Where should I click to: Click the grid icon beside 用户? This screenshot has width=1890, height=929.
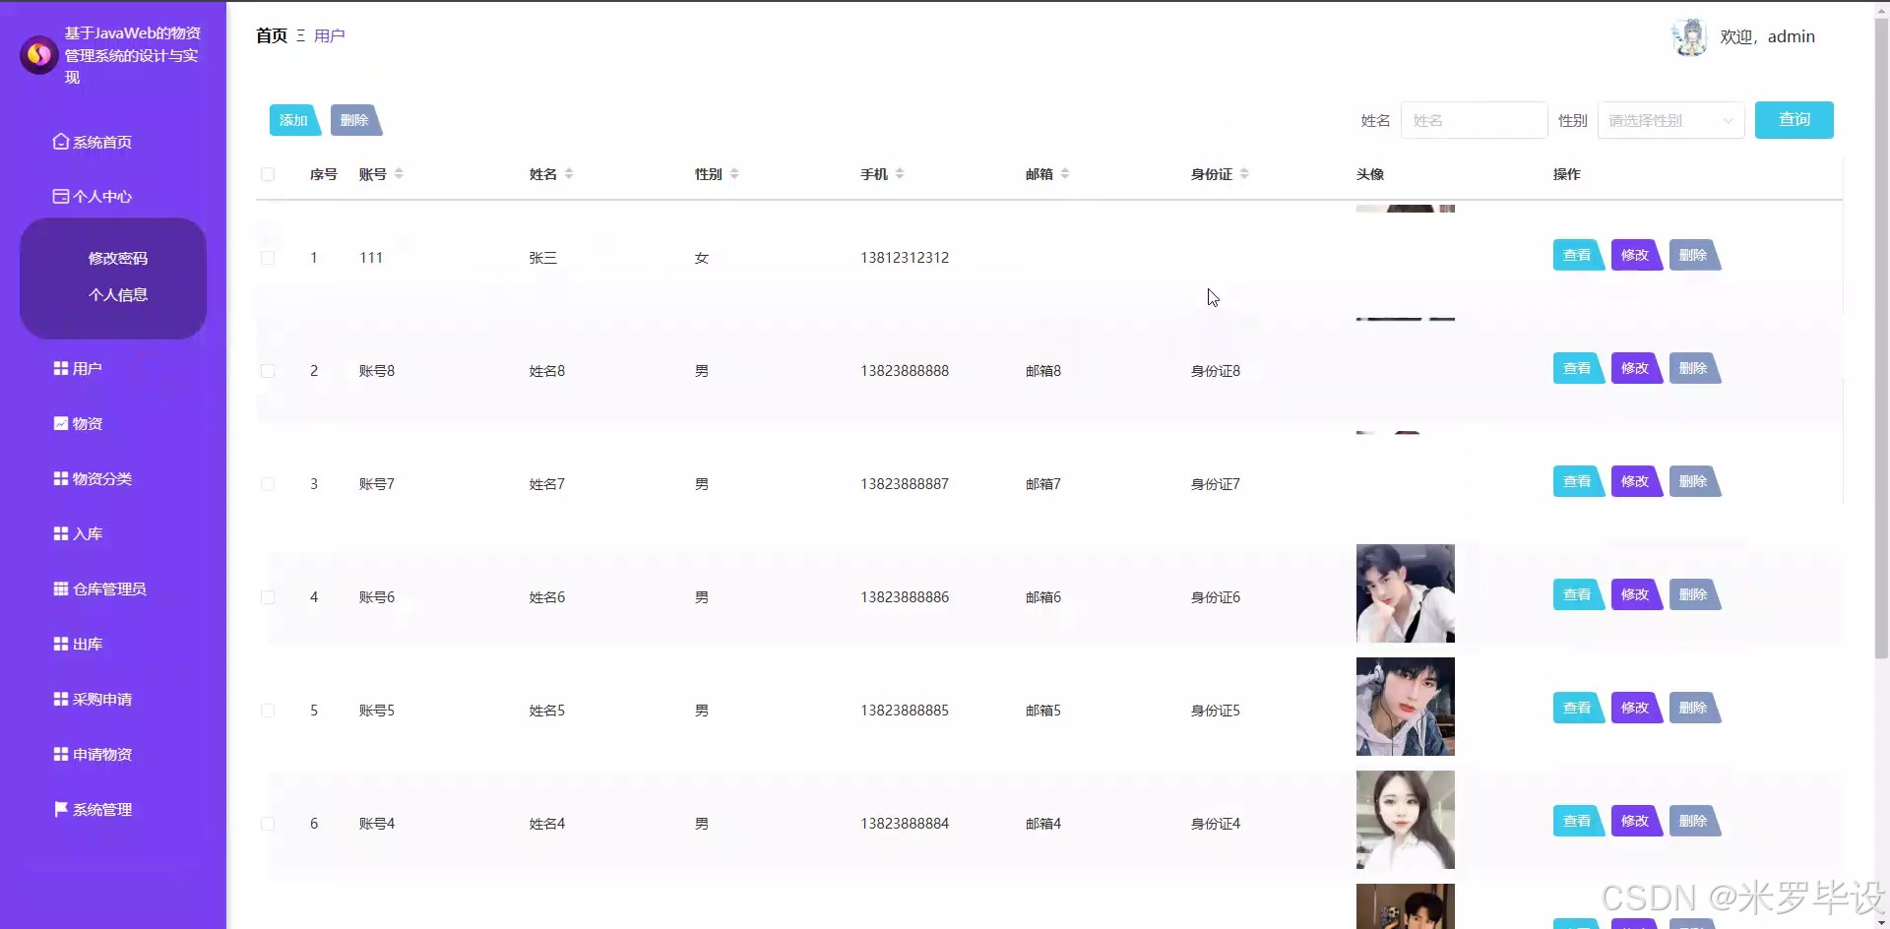point(61,368)
